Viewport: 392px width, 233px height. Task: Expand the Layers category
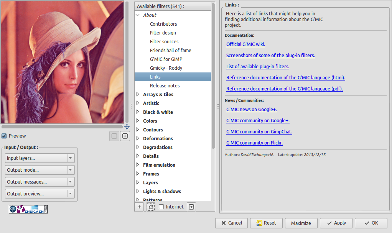pyautogui.click(x=138, y=182)
